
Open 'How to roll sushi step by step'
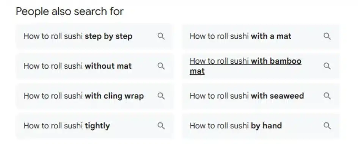[78, 36]
